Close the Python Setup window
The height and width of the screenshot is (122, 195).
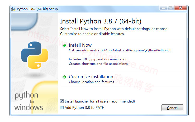tap(180, 8)
